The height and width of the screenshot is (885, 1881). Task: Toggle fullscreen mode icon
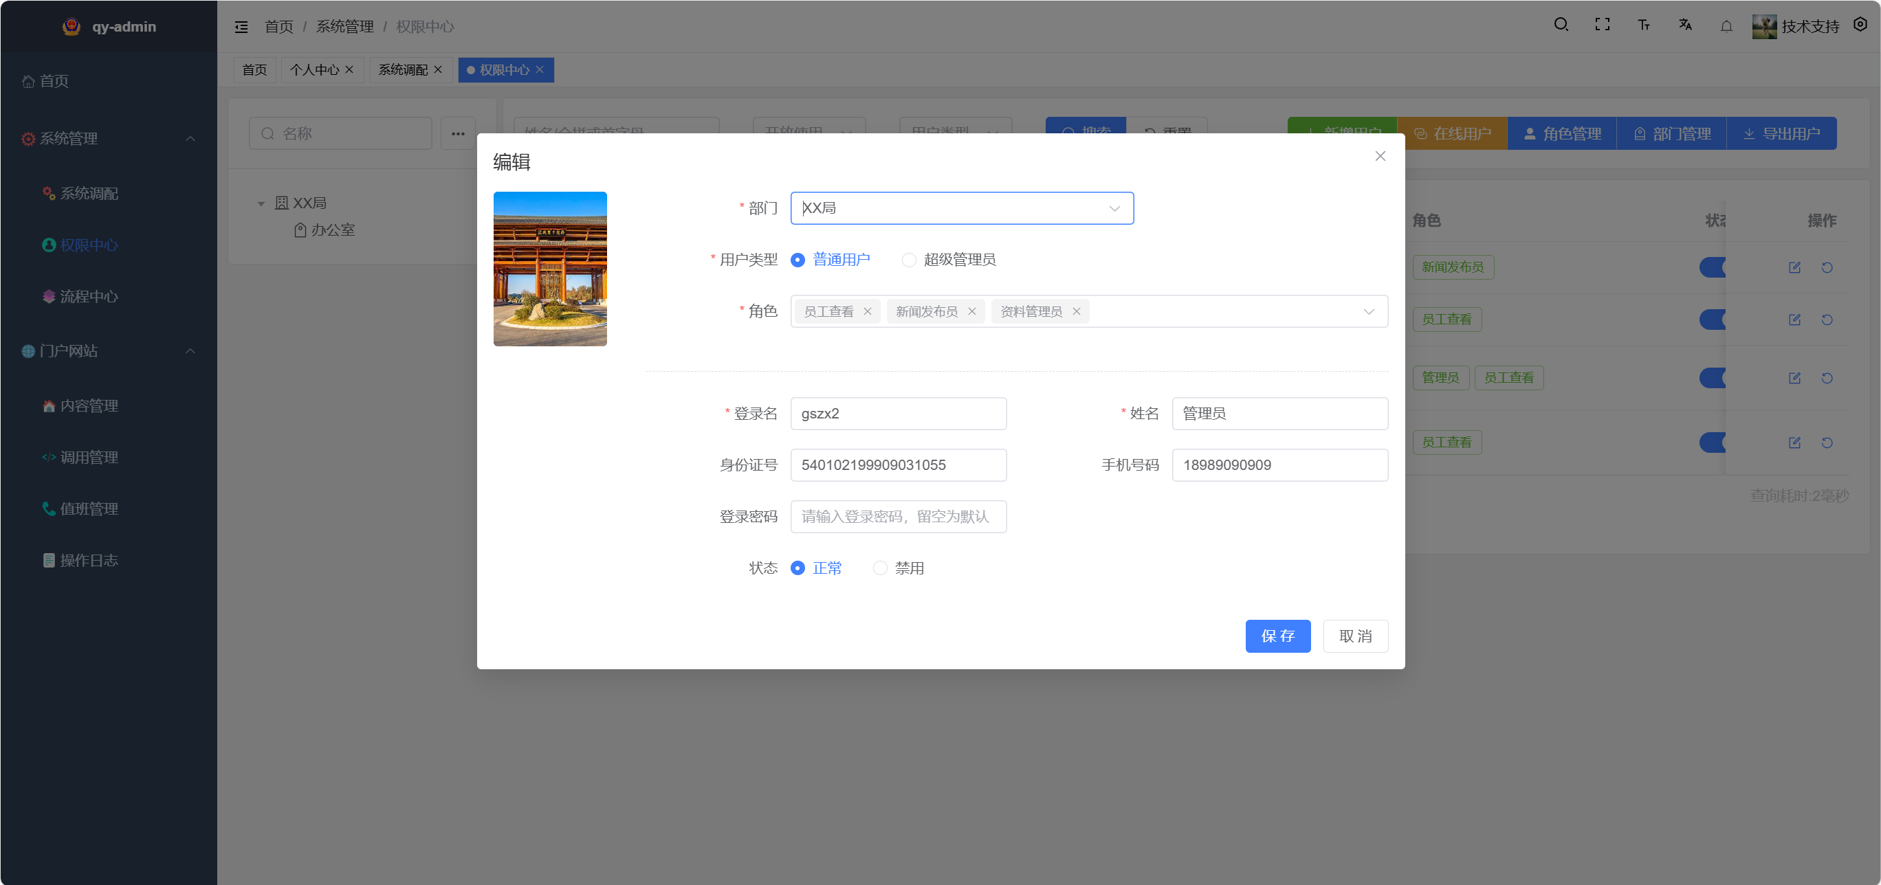coord(1602,25)
